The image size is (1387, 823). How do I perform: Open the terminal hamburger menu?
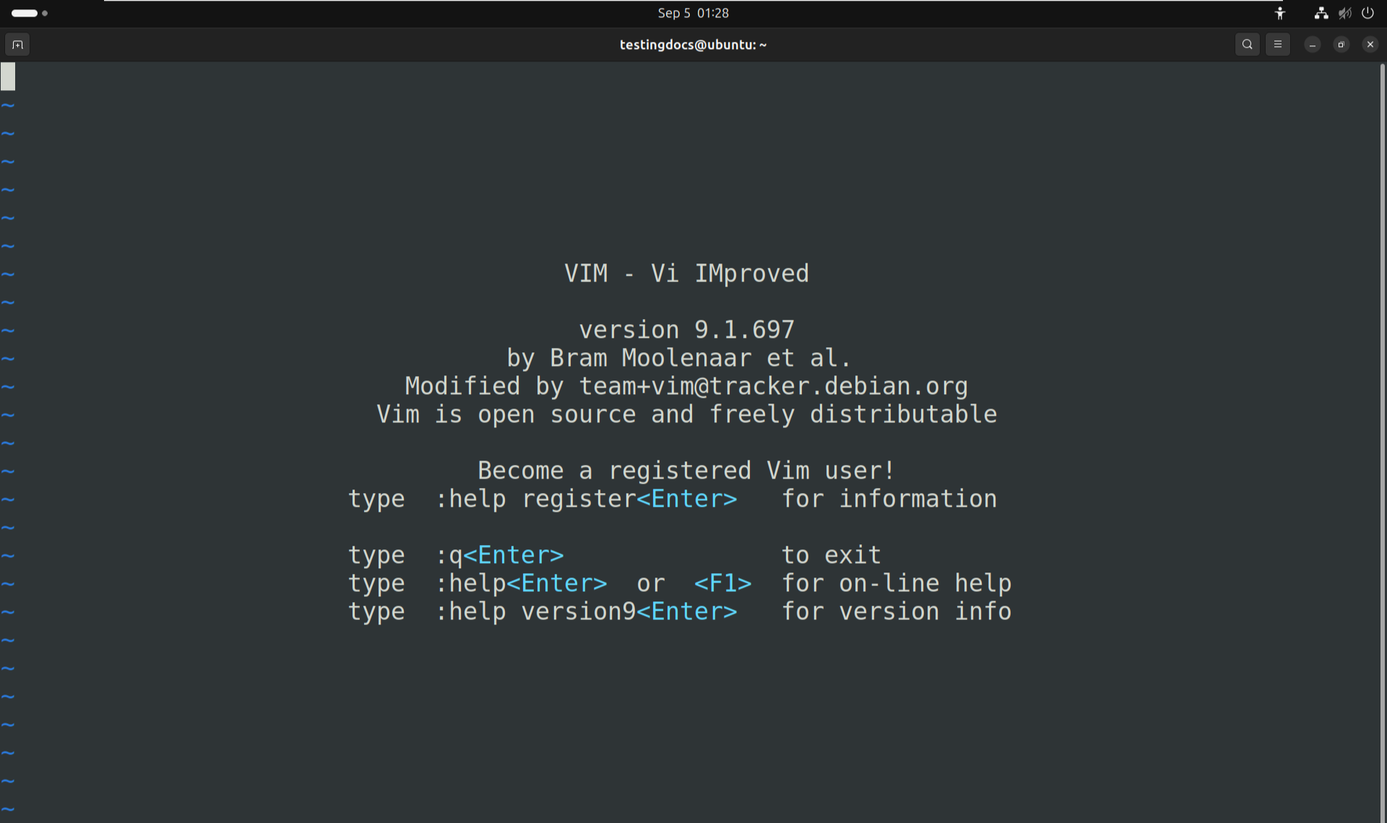1277,45
